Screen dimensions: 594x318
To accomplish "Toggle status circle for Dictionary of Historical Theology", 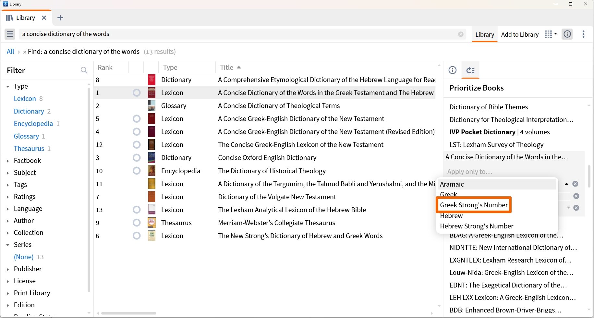I will tap(137, 171).
